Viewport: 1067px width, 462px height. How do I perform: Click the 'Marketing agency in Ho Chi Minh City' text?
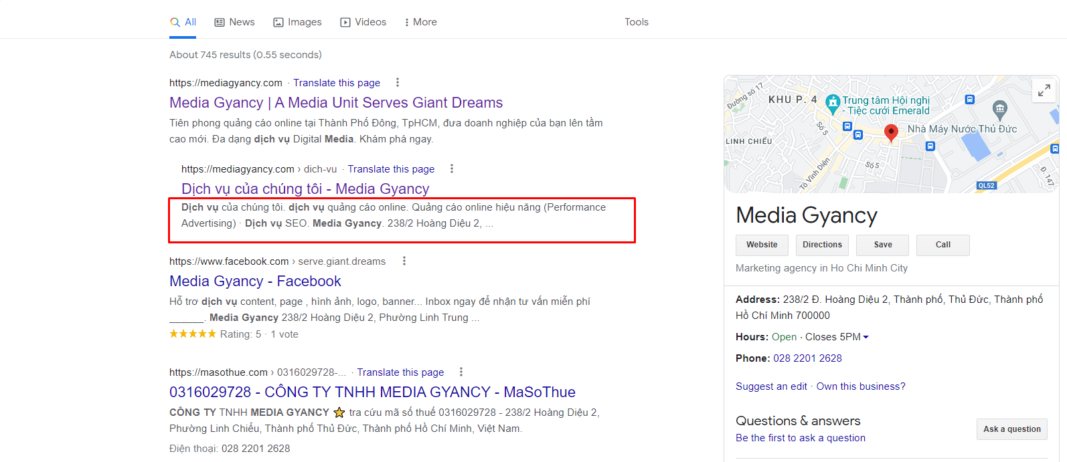point(821,268)
